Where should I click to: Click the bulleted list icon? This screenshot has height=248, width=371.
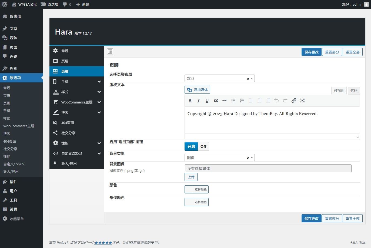pos(233,100)
